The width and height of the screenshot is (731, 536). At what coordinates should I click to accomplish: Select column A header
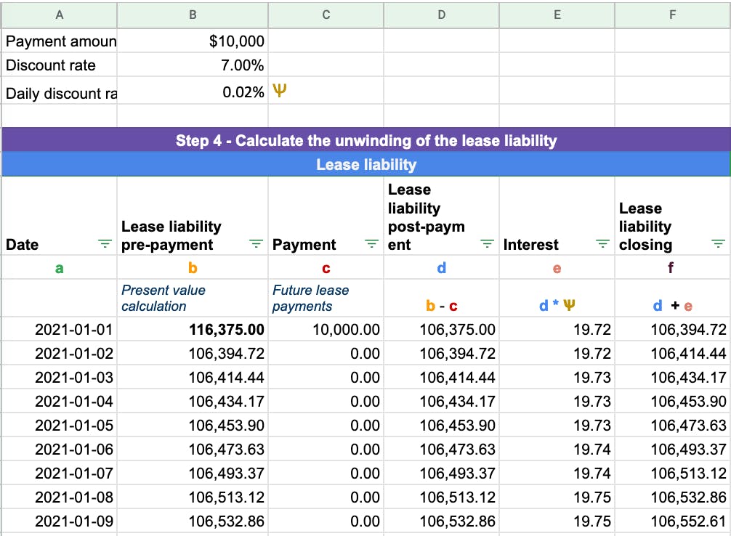click(x=59, y=14)
